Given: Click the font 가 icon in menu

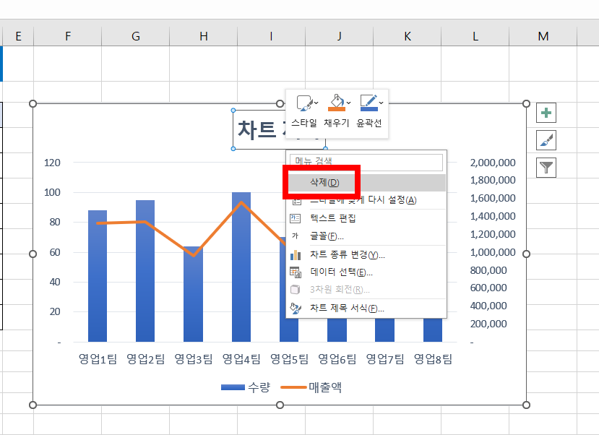Looking at the screenshot, I should click(295, 236).
